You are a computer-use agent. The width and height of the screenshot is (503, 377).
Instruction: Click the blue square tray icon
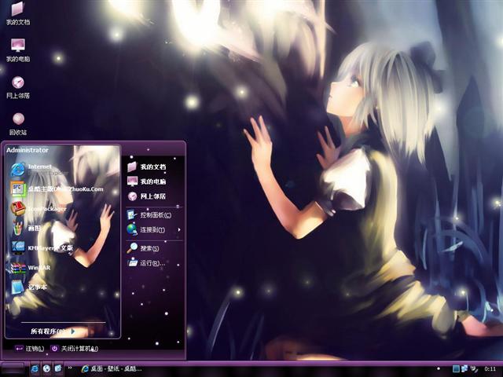coord(456,369)
